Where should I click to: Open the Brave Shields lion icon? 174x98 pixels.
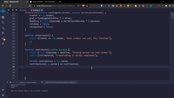click(x=83, y=6)
